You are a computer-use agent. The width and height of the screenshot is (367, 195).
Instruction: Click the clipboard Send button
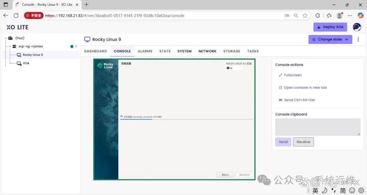[283, 142]
